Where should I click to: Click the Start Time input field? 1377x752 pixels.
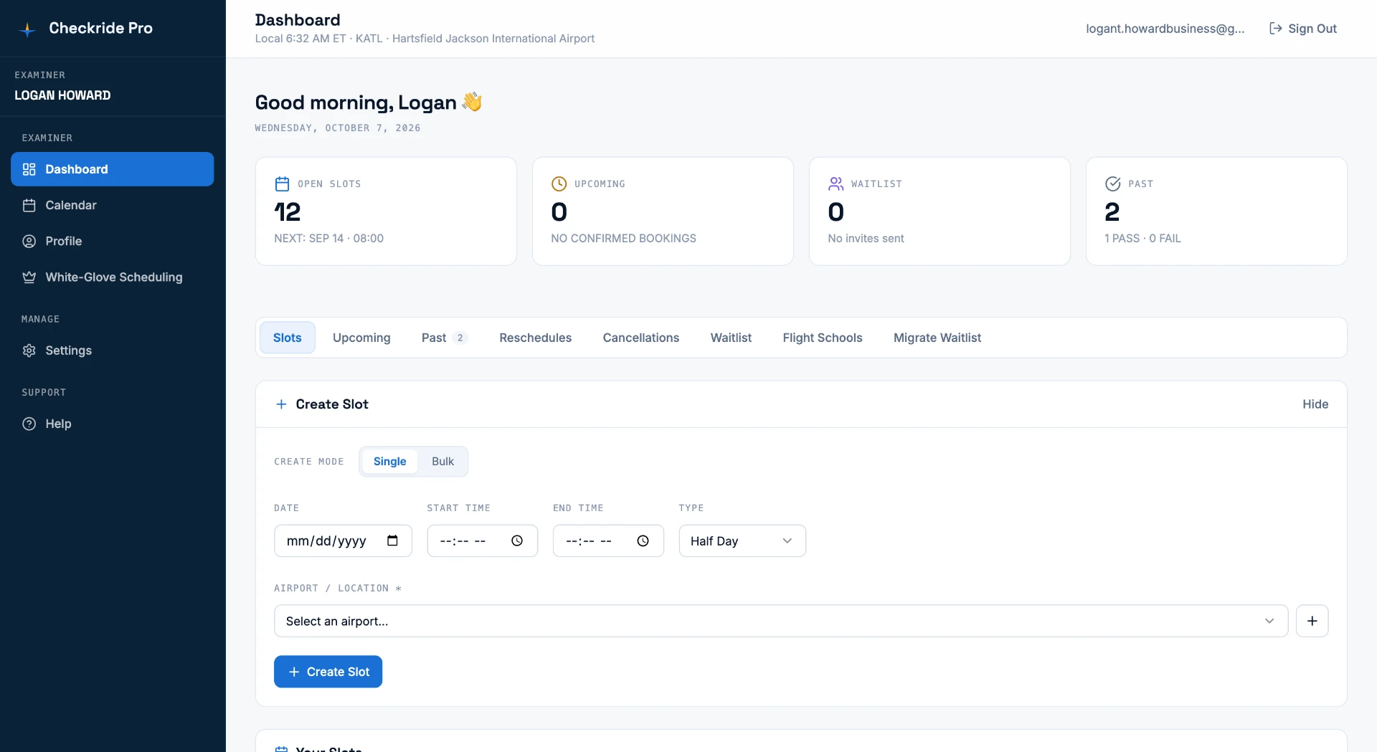482,541
